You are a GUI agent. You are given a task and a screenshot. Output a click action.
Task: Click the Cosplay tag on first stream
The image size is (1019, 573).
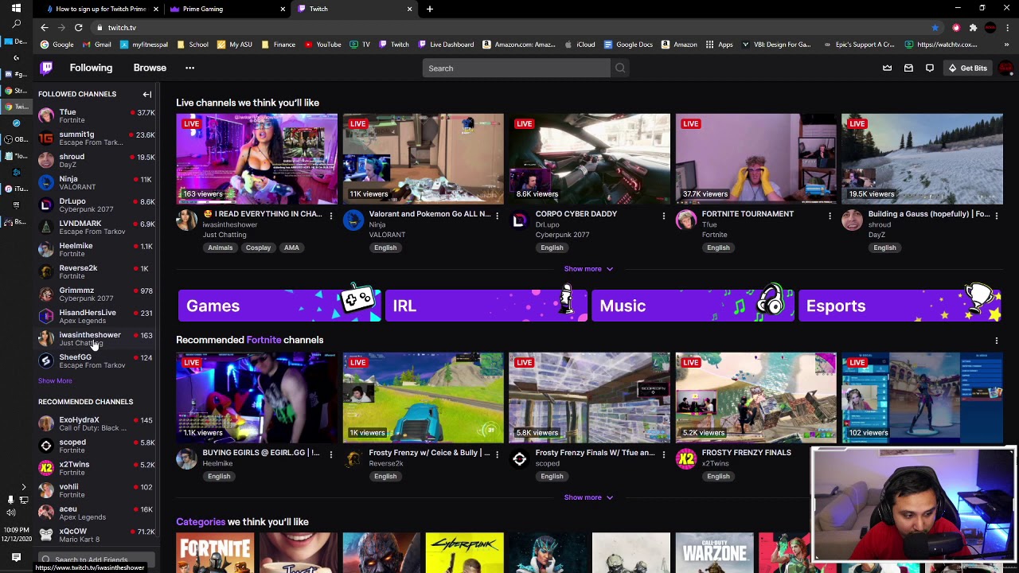point(258,248)
